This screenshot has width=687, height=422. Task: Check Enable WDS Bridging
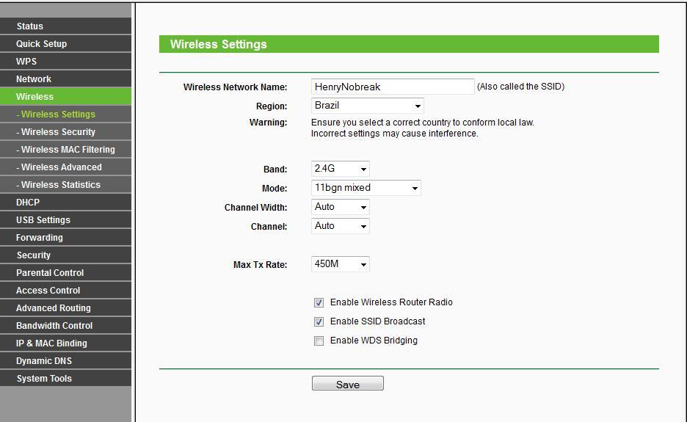319,341
